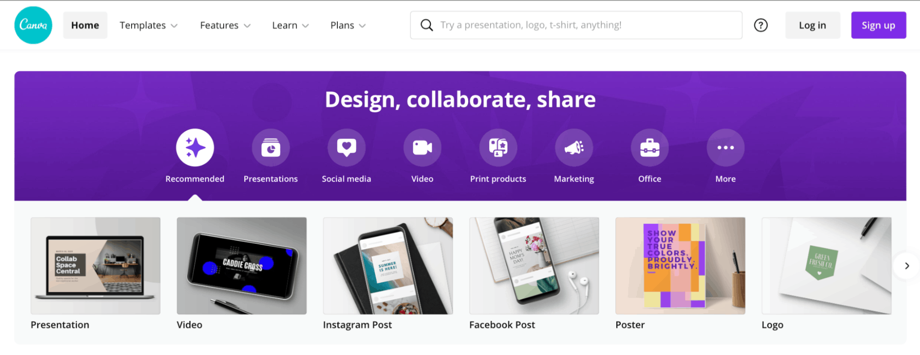
Task: Choose the Social media heart icon
Action: click(347, 148)
